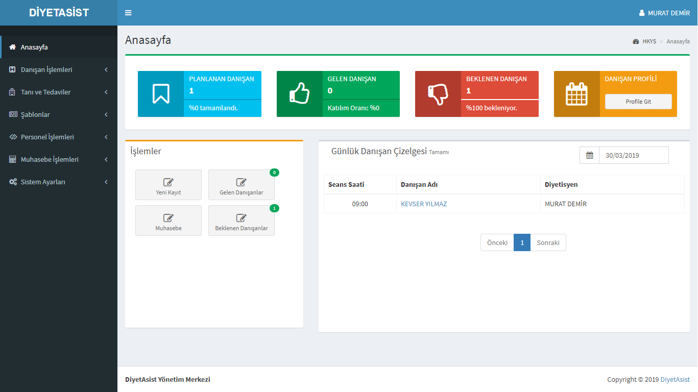Click the 'Katılım Oranı: %0' text
Screen dimensions: 698x392
pos(353,108)
